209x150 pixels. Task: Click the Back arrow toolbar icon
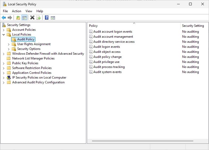(x=4, y=18)
